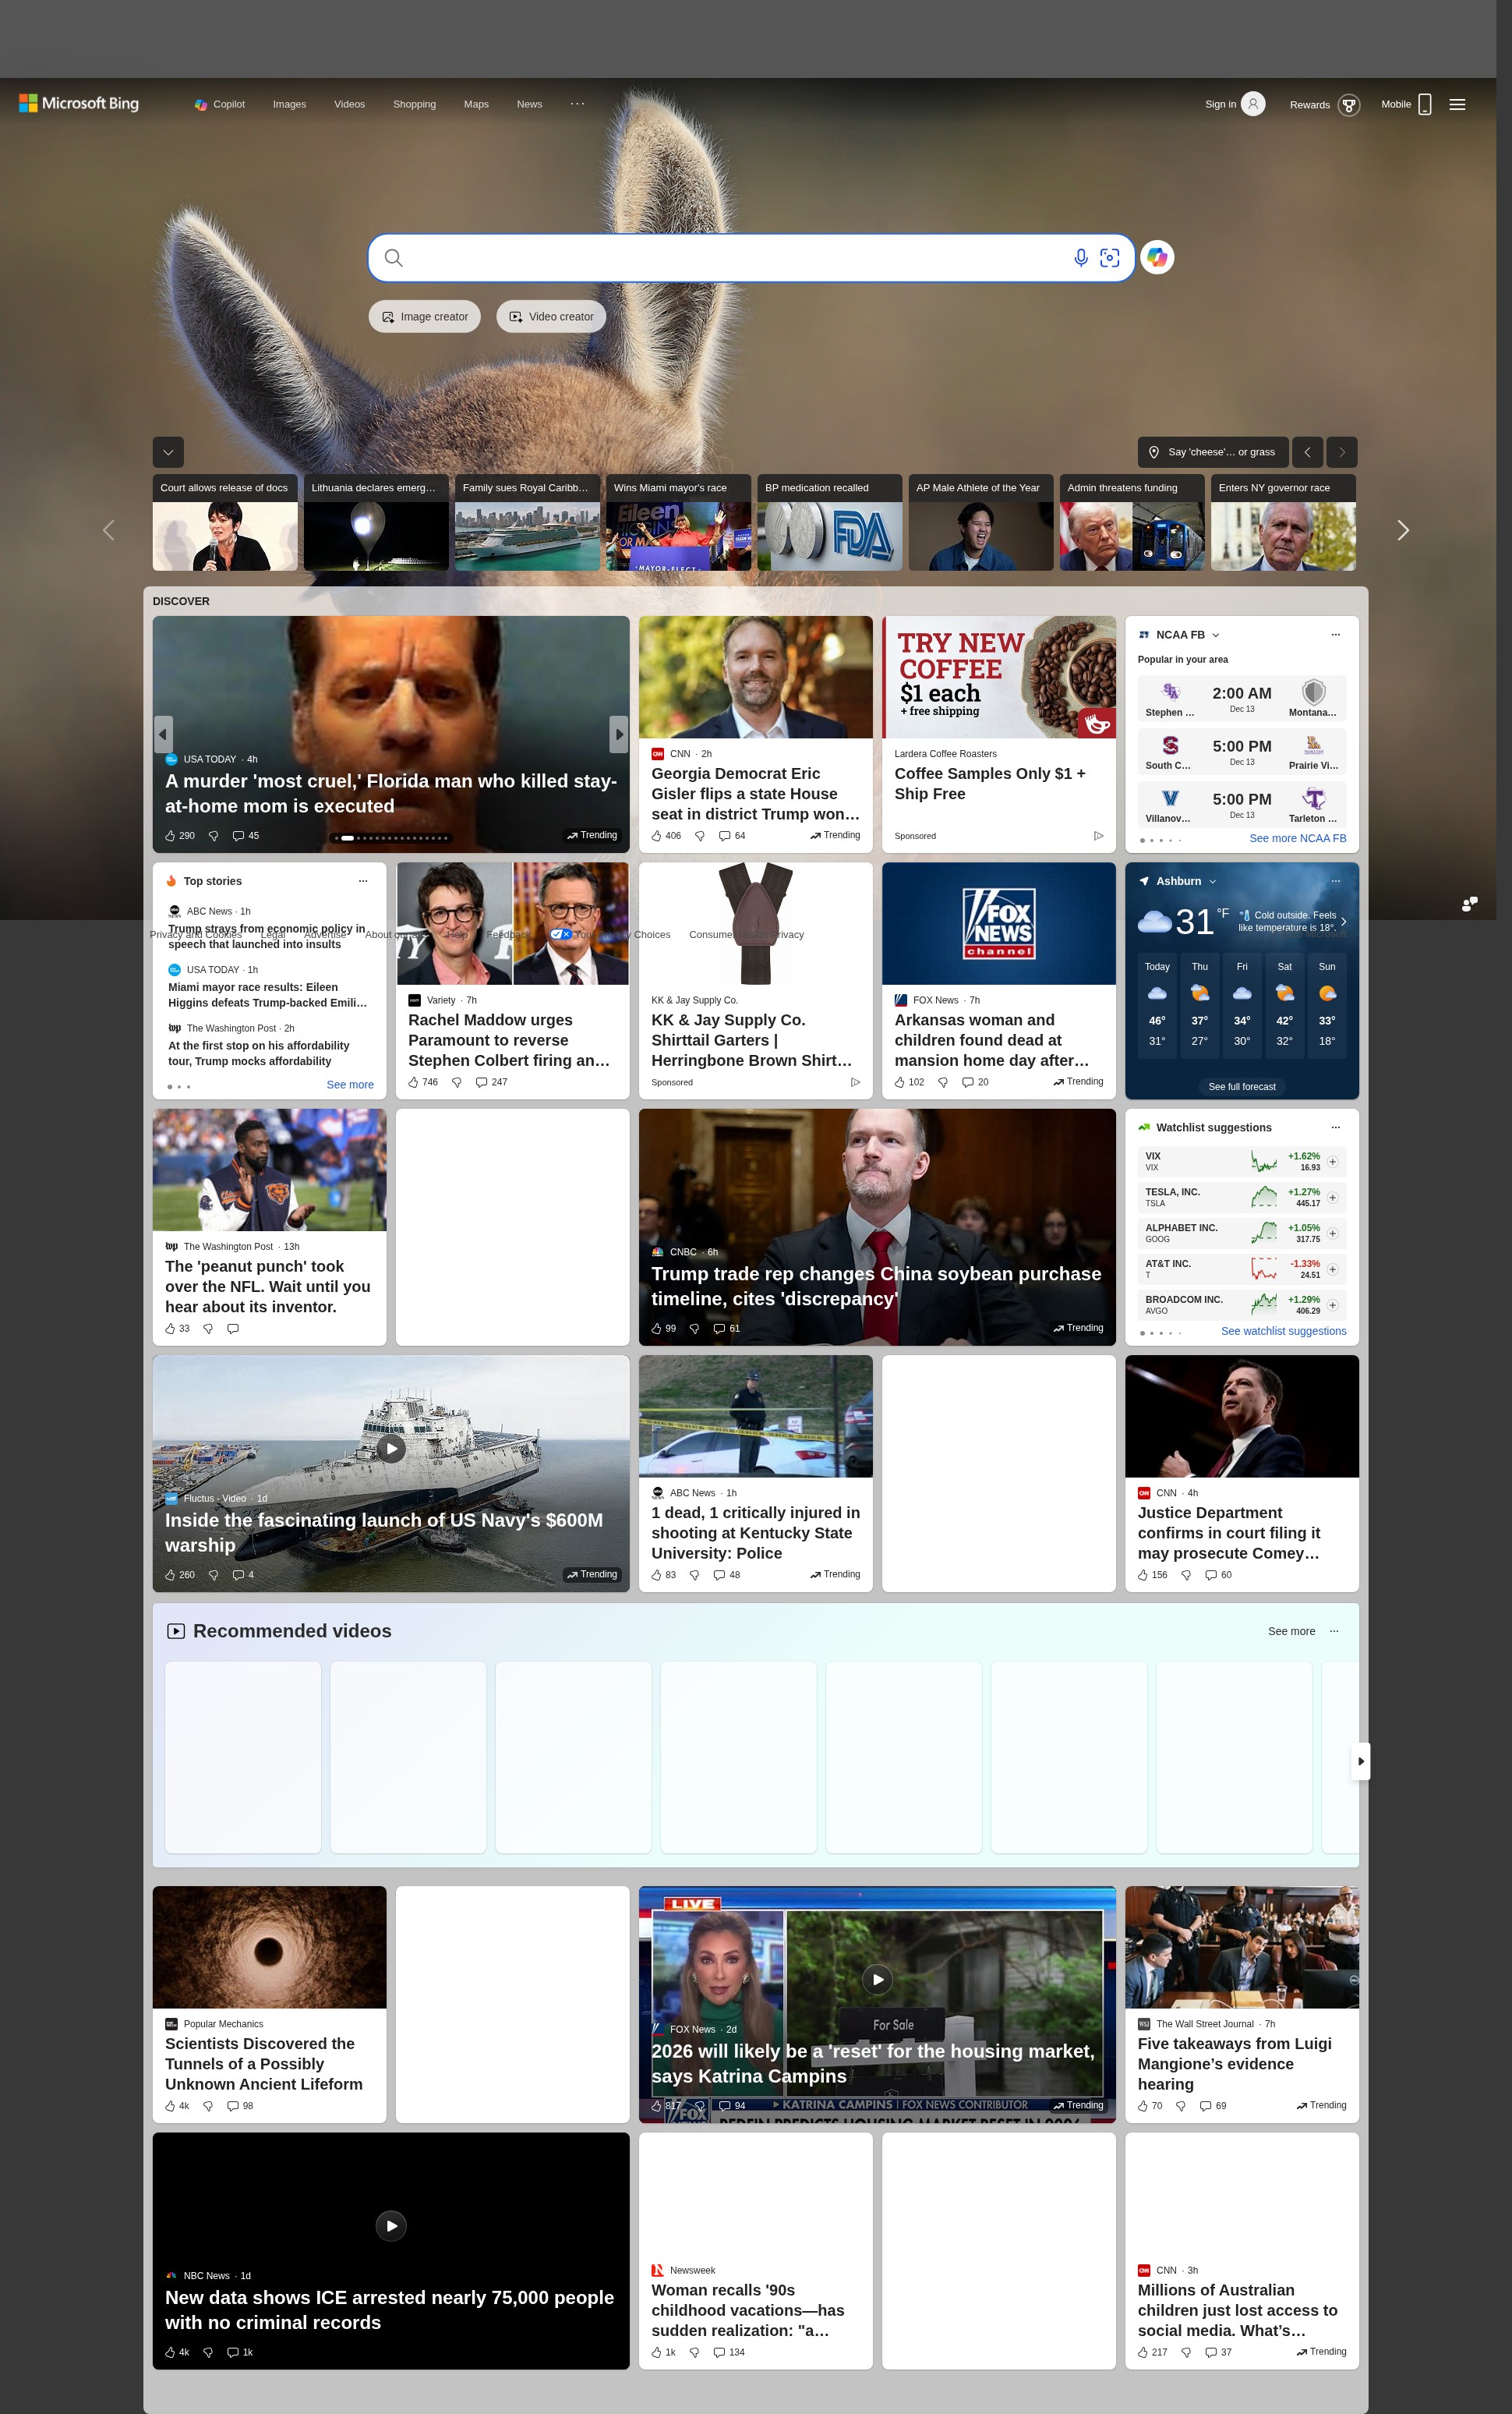This screenshot has width=1512, height=2414.
Task: Open See full forecast button
Action: pyautogui.click(x=1241, y=1086)
